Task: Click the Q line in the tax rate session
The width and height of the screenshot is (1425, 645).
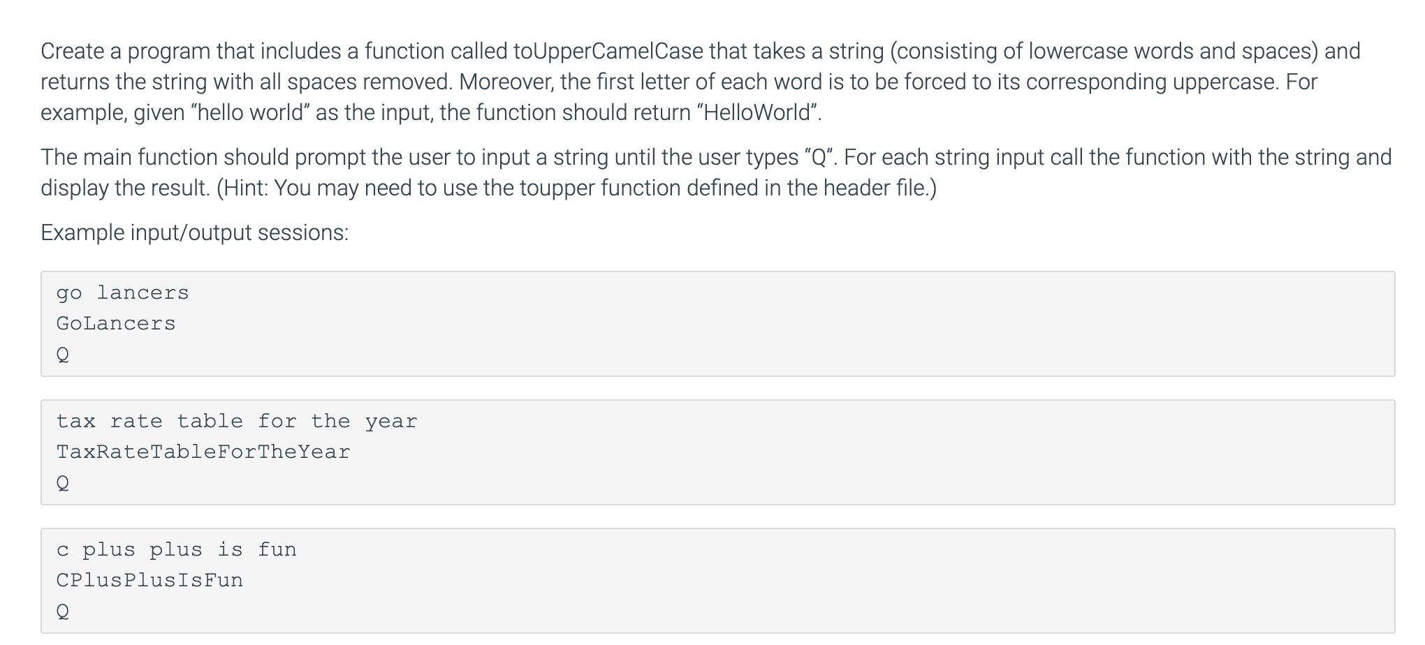Action: (62, 483)
